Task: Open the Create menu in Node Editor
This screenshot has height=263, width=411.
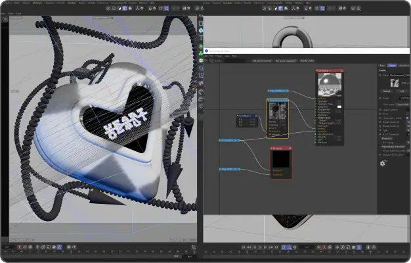Action: tap(219, 56)
